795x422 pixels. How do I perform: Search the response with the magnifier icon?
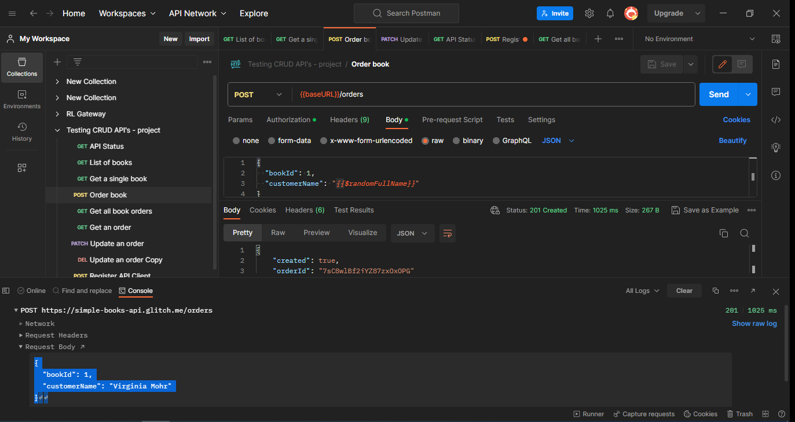click(x=745, y=233)
